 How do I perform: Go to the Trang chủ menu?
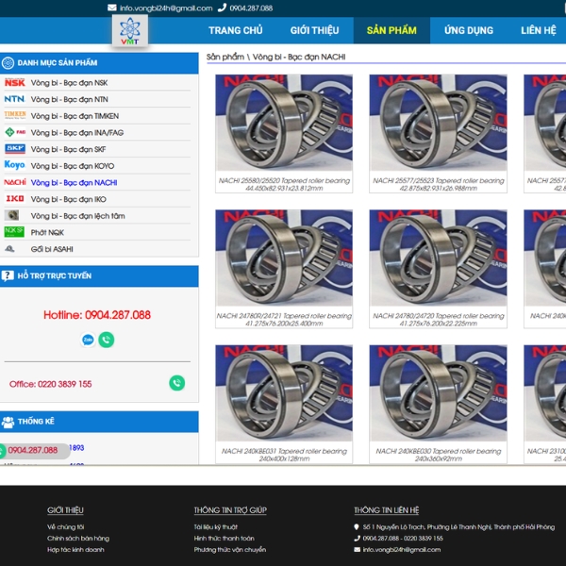235,30
